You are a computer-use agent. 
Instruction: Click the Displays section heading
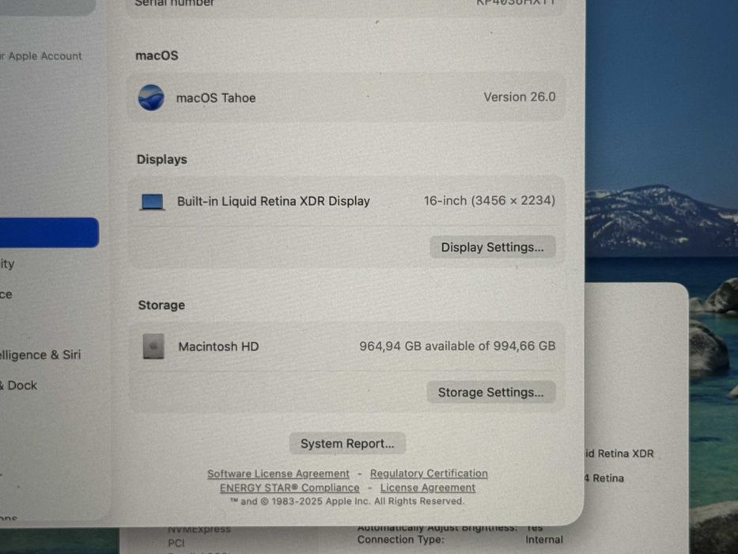coord(162,159)
